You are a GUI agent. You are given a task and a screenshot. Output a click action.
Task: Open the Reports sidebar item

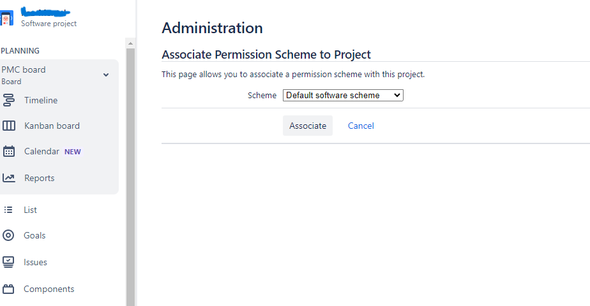coord(40,178)
